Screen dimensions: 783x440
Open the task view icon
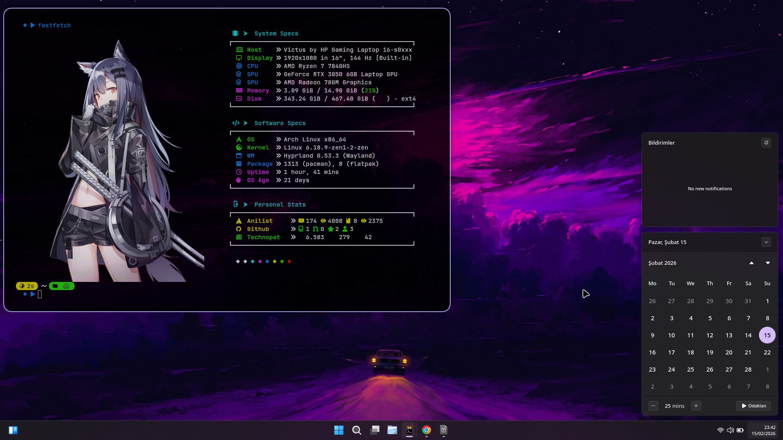(374, 430)
